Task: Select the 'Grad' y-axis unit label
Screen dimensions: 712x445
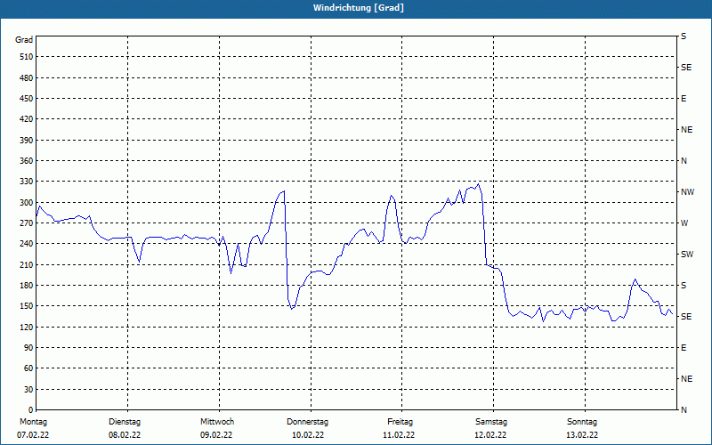Action: pyautogui.click(x=24, y=40)
